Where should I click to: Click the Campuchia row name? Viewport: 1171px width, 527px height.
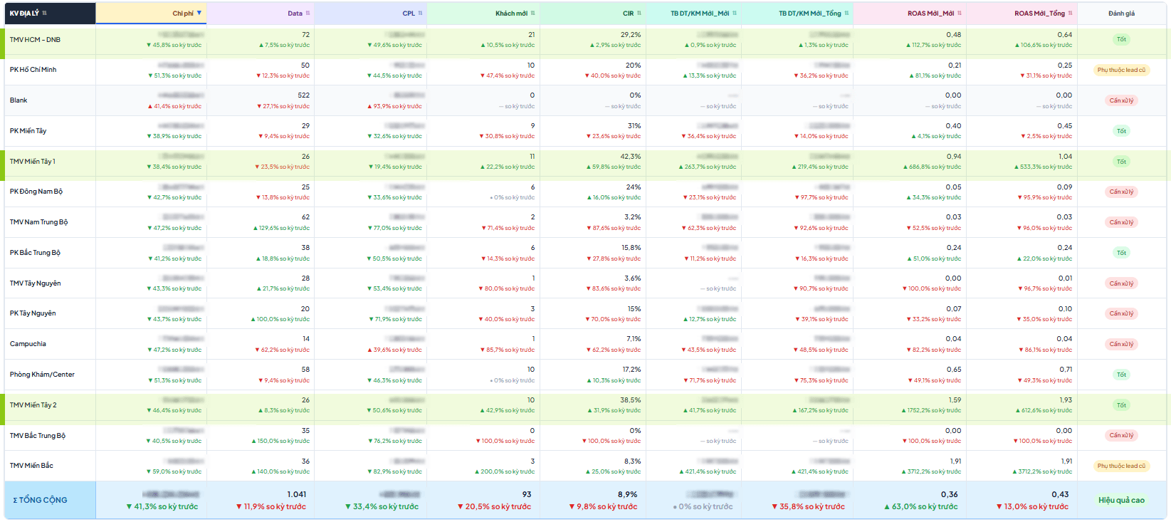(x=28, y=344)
